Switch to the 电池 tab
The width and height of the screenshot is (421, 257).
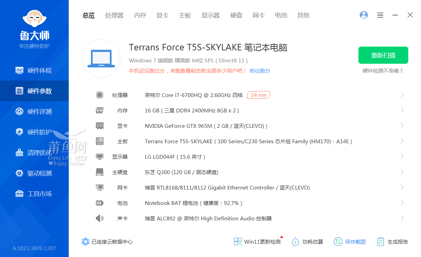pyautogui.click(x=281, y=15)
